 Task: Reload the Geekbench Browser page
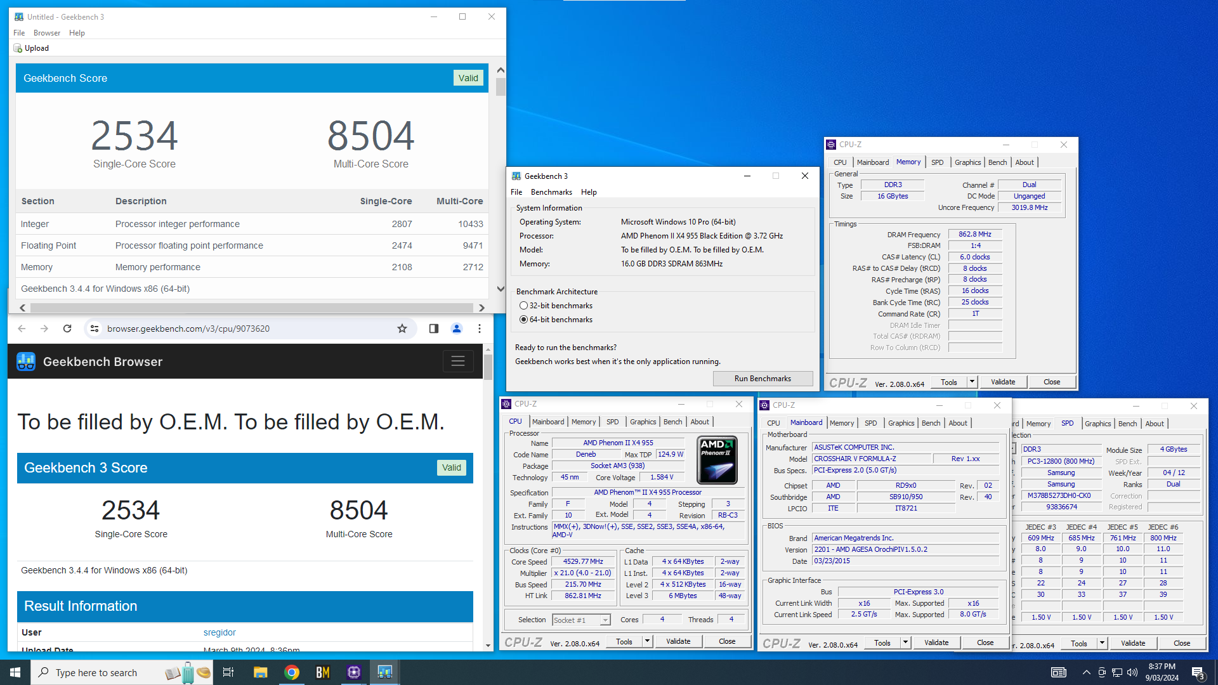click(x=67, y=329)
